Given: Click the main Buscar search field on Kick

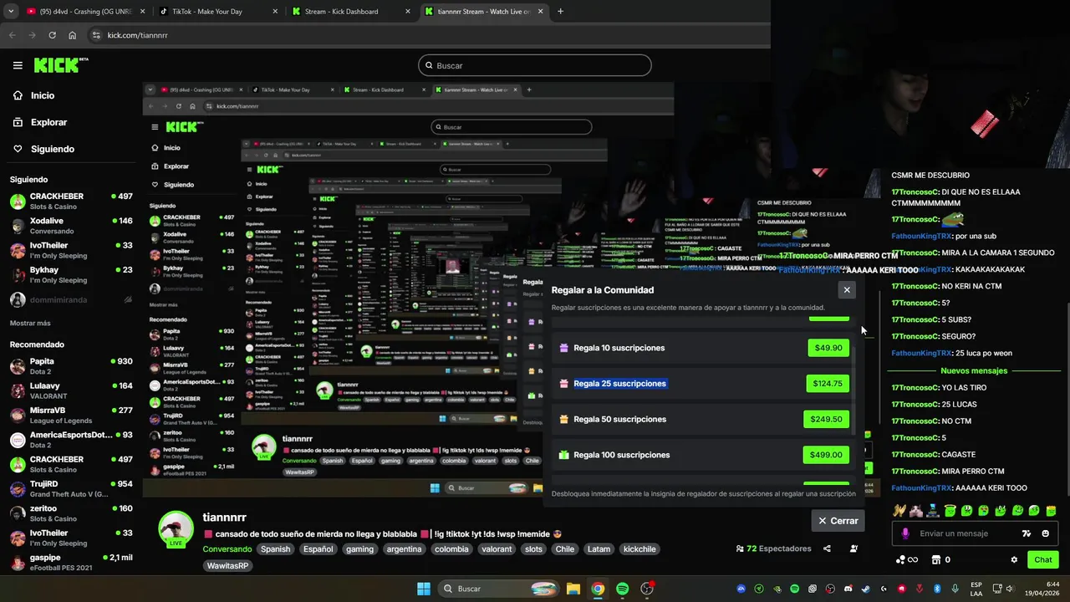Looking at the screenshot, I should click(535, 65).
